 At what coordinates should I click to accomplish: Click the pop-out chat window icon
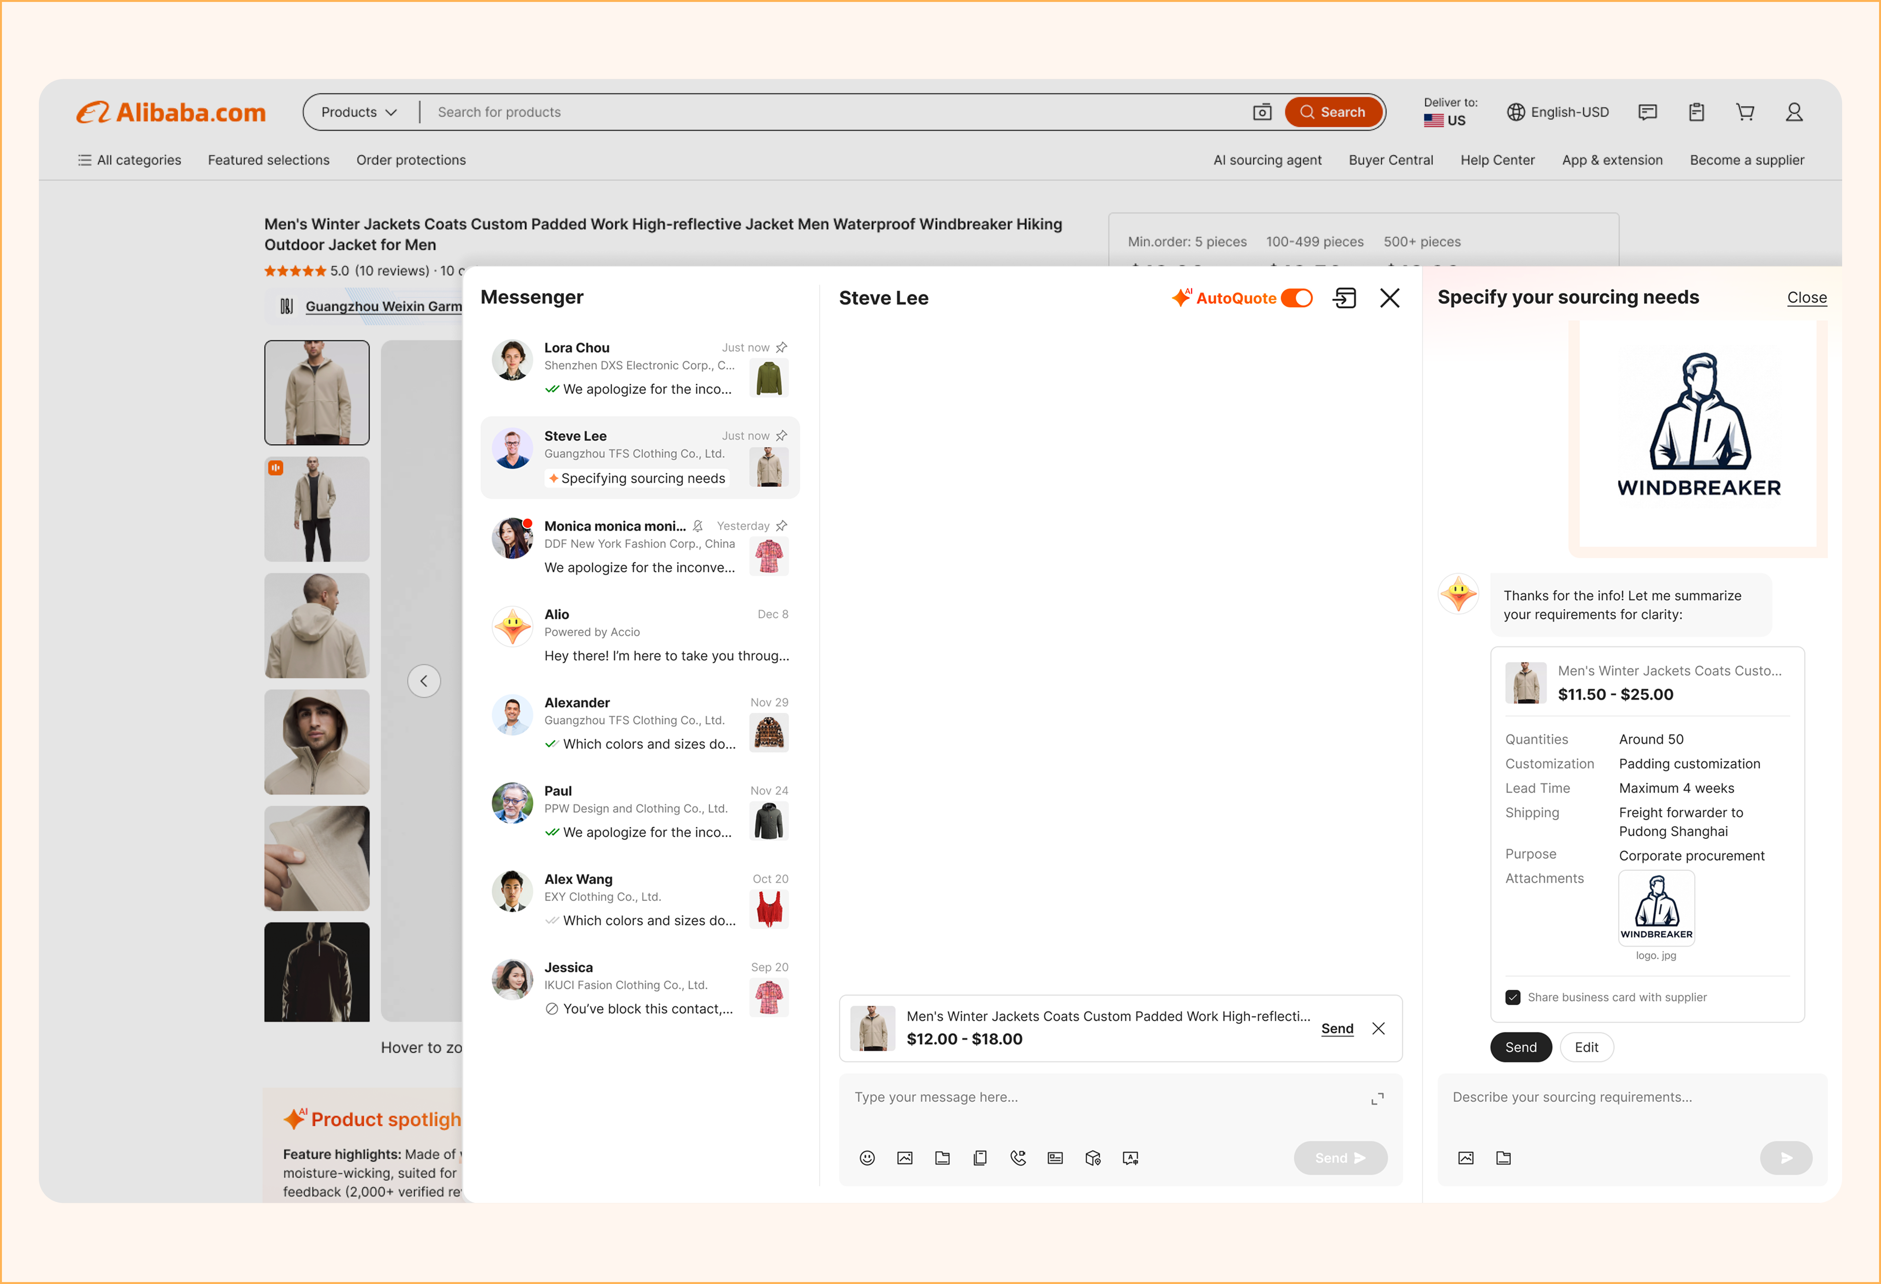click(1344, 298)
